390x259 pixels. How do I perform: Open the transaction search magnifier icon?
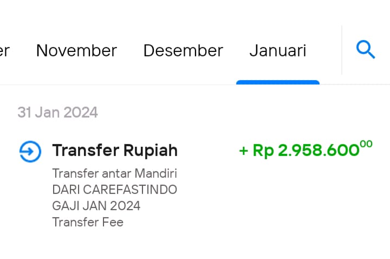(x=366, y=49)
